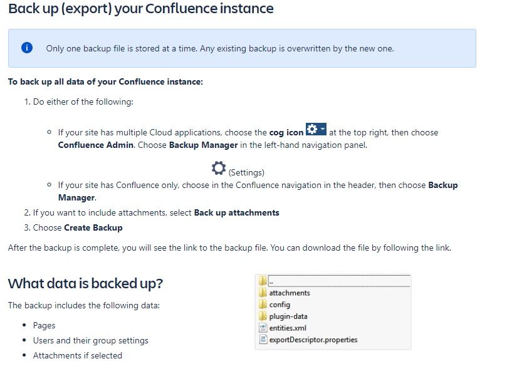507x381 pixels.
Task: Click the 'Attachments if selected' list item
Action: 78,355
